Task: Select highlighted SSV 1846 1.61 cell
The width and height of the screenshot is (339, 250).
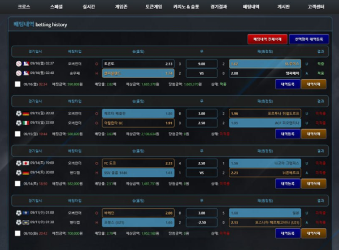Action: 138,173
